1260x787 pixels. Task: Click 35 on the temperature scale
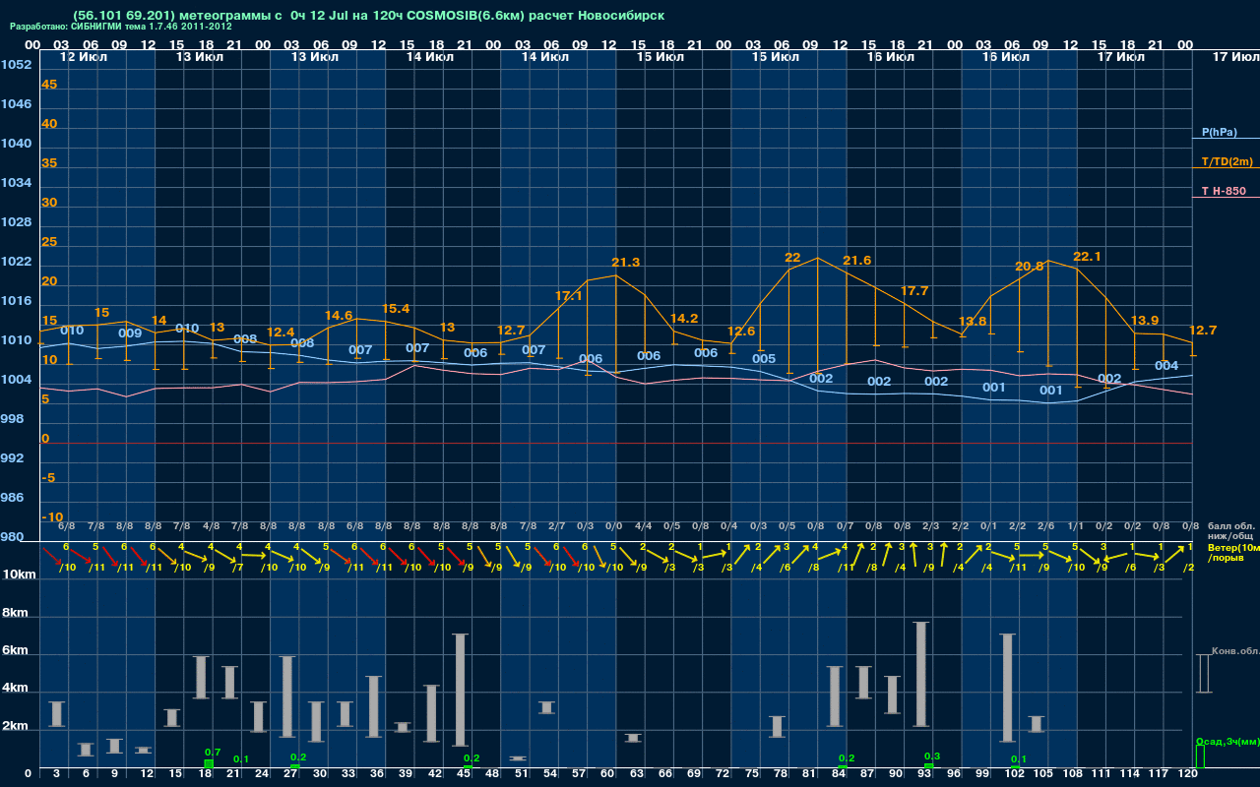(x=49, y=163)
